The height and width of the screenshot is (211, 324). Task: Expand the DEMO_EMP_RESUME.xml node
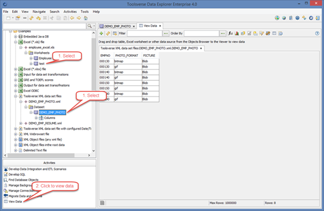21,123
